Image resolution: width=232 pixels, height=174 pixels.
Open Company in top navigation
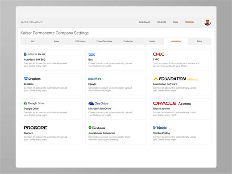coord(189,22)
